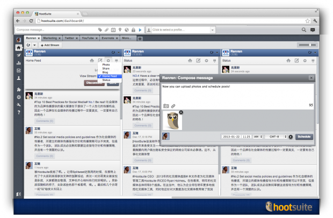Refresh the rightmost Renren Status stream
The height and width of the screenshot is (218, 333).
coord(310,52)
